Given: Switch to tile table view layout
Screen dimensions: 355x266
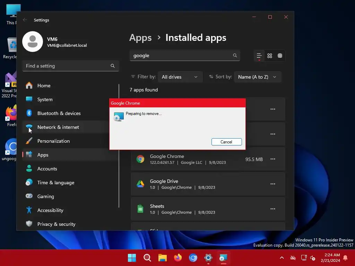Looking at the screenshot, I should [280, 56].
